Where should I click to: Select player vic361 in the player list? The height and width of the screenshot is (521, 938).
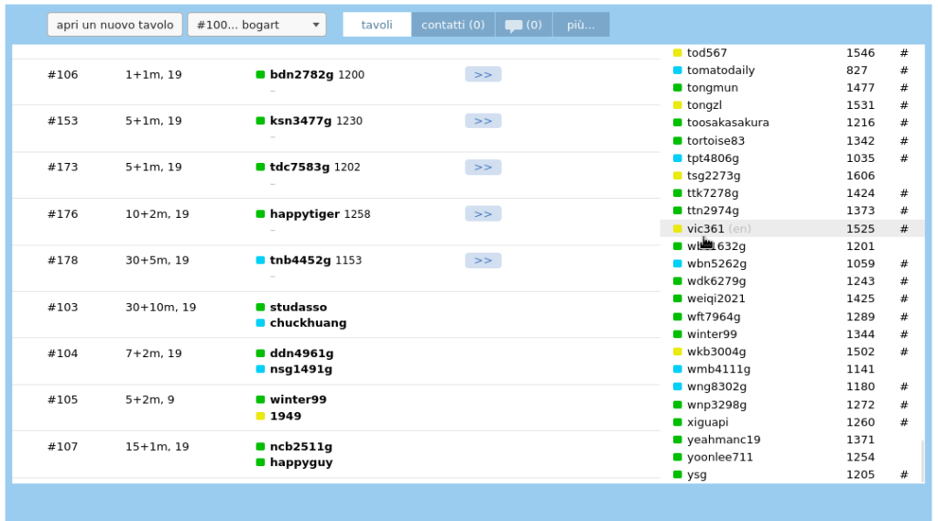click(x=705, y=229)
